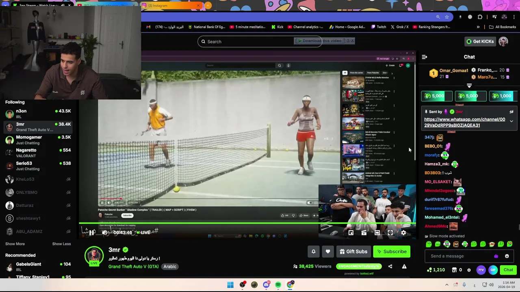Collapse the chat panel with arrow icon

point(425,57)
